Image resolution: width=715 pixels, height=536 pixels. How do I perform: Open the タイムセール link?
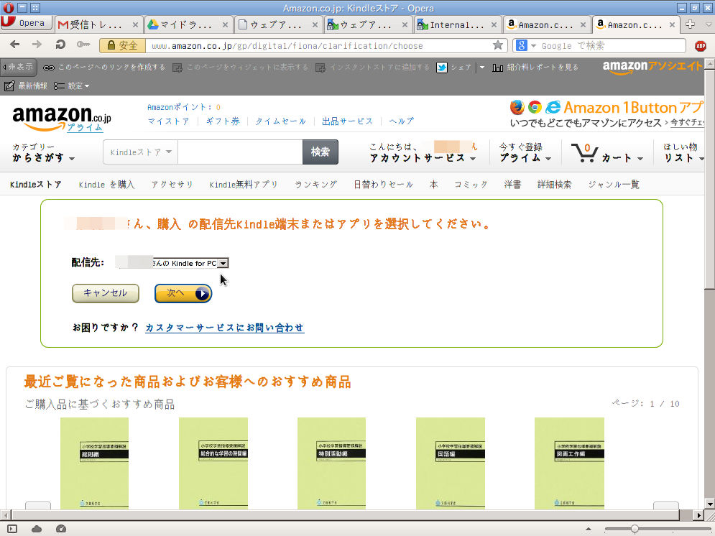[x=280, y=121]
